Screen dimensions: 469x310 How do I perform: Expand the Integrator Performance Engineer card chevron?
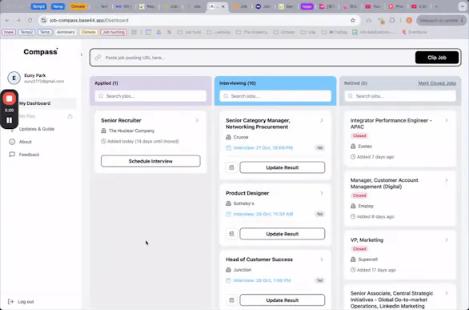point(447,120)
